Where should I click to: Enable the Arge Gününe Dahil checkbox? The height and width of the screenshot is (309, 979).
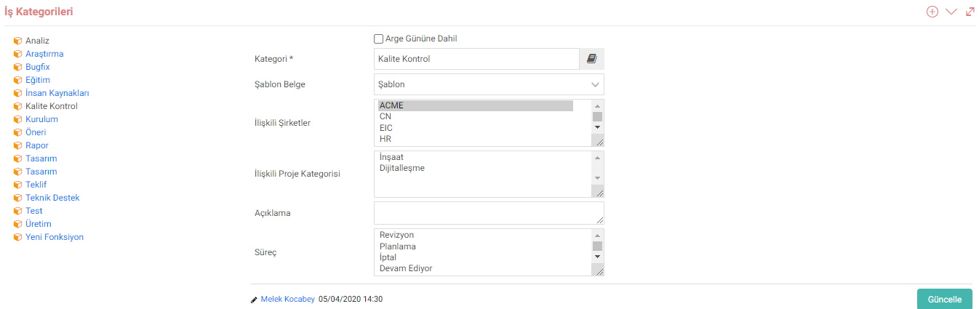378,39
